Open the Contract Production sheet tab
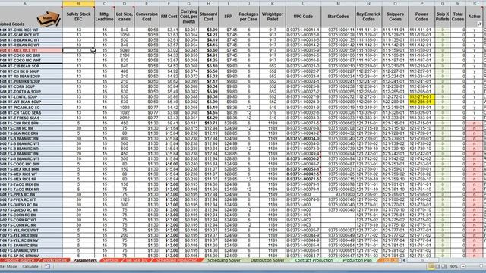 pyautogui.click(x=314, y=260)
